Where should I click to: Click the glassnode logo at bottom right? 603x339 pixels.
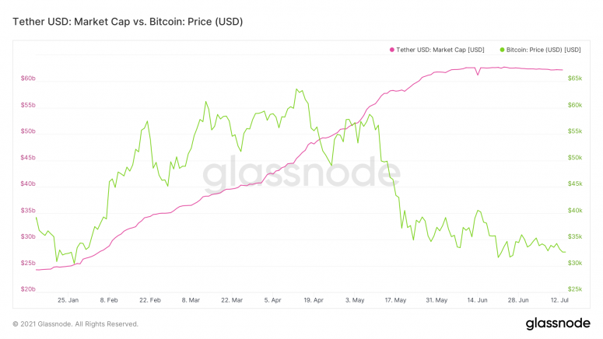(556, 323)
